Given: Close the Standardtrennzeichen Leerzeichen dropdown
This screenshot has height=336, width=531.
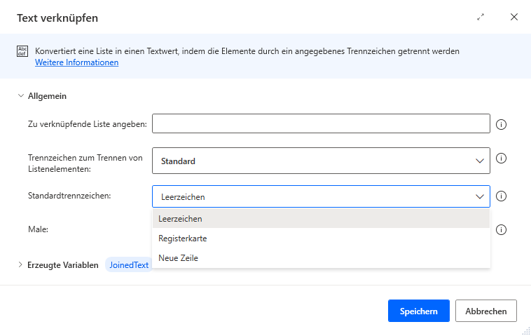Looking at the screenshot, I should click(x=321, y=196).
